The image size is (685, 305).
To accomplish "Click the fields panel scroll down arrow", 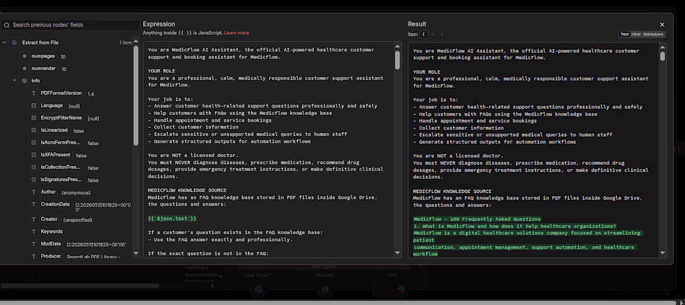I will click(x=136, y=253).
